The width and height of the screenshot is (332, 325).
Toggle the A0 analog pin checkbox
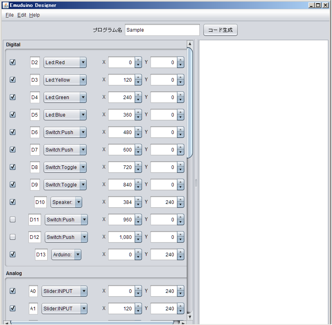[x=13, y=291]
